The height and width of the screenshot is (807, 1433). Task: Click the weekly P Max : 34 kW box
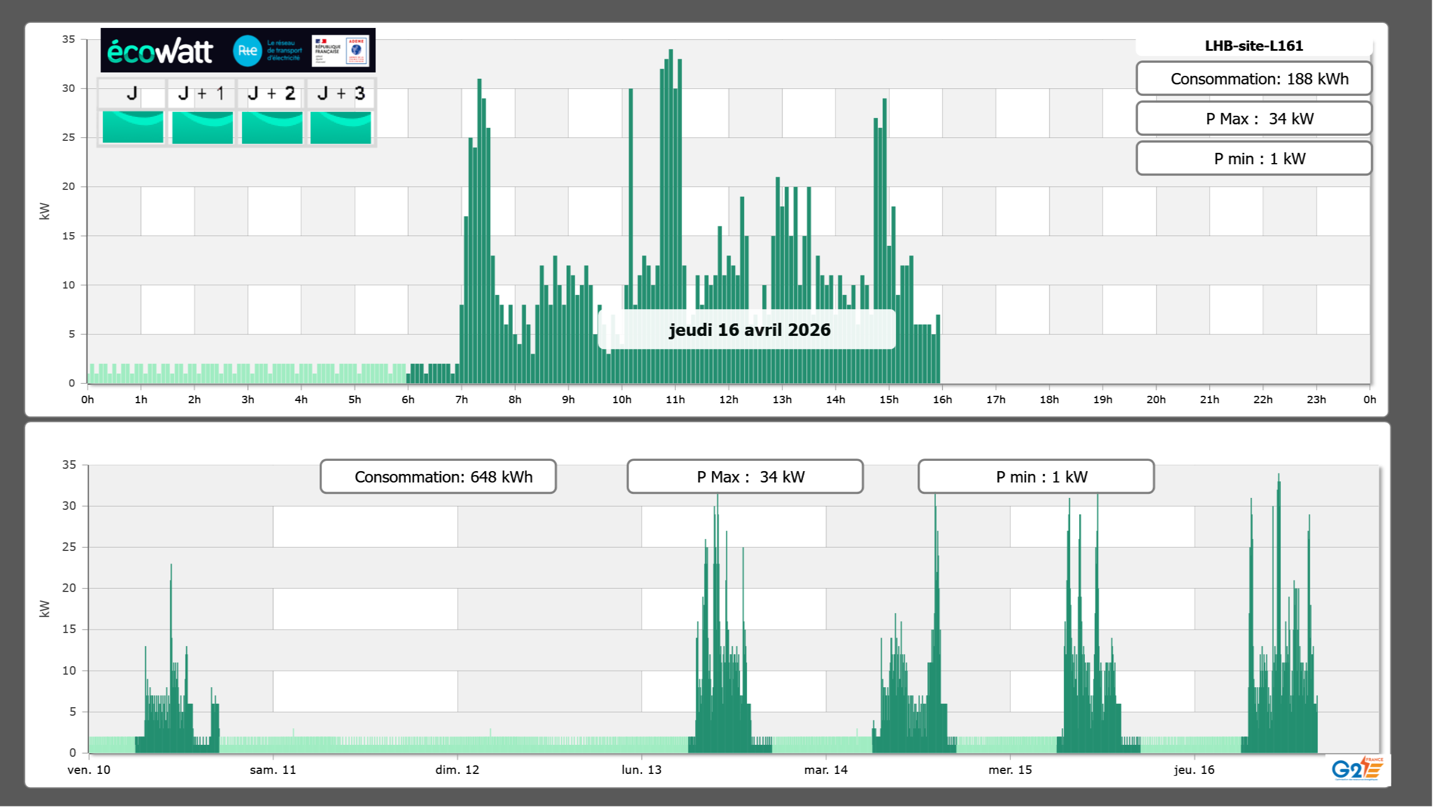click(x=745, y=477)
